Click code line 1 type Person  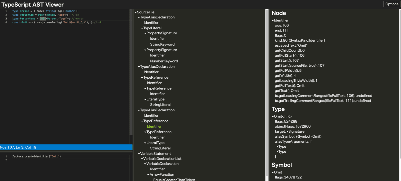point(45,11)
